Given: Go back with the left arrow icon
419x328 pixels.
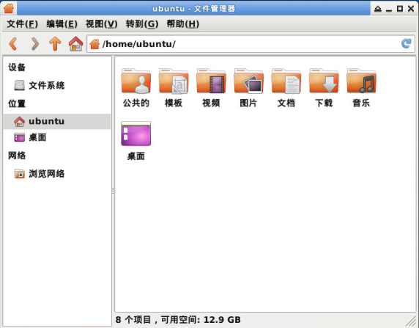Looking at the screenshot, I should click(13, 44).
